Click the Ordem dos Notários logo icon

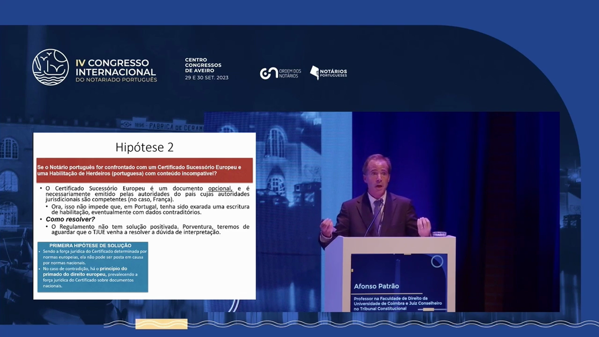point(268,73)
